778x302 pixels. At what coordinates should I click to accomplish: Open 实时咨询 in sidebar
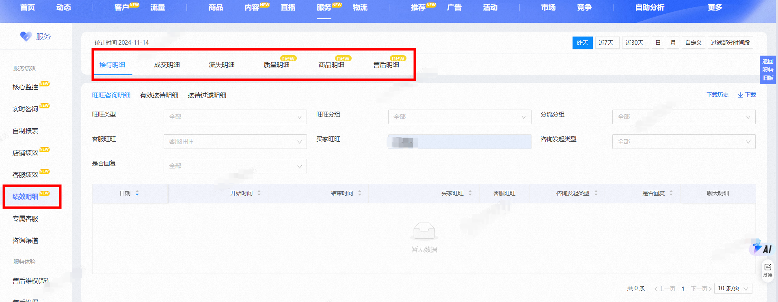click(25, 109)
